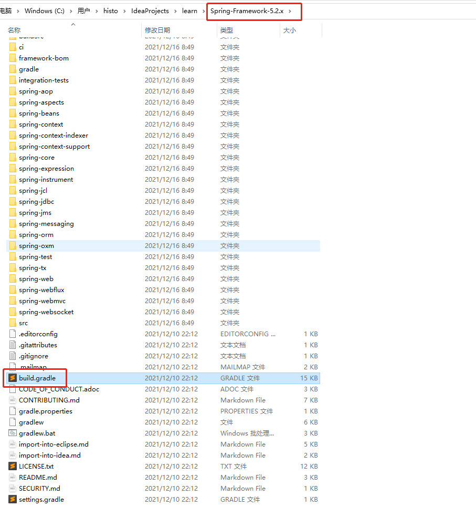Click the spring-tx folder icon
Image resolution: width=476 pixels, height=507 pixels.
click(13, 268)
